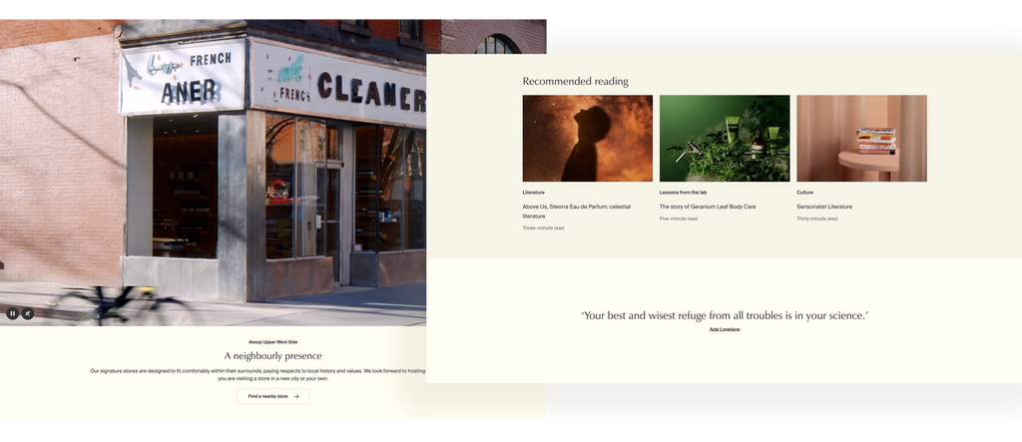Open 'Above Us, Steorra Eau de Parfum' link
Screen dimensions: 1022x442
(x=577, y=212)
